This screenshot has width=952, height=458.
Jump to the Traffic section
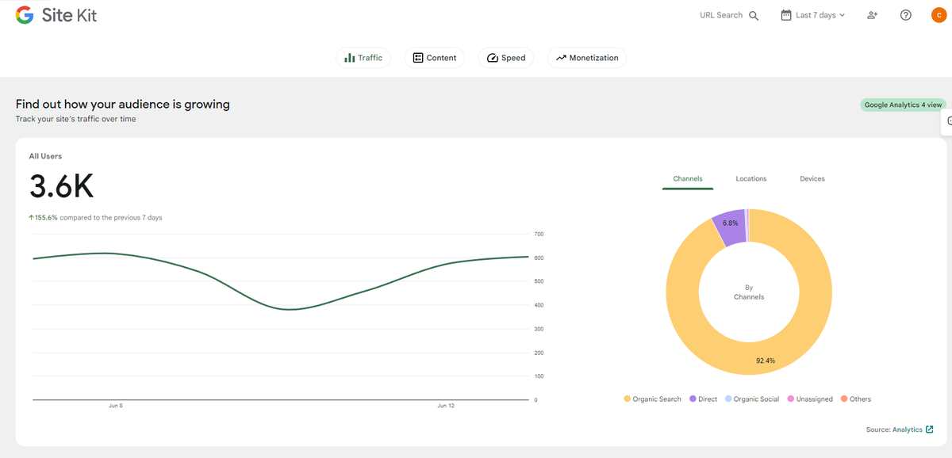point(363,58)
